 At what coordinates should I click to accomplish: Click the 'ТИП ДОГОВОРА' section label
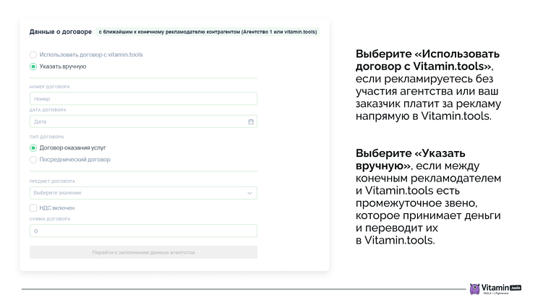47,137
